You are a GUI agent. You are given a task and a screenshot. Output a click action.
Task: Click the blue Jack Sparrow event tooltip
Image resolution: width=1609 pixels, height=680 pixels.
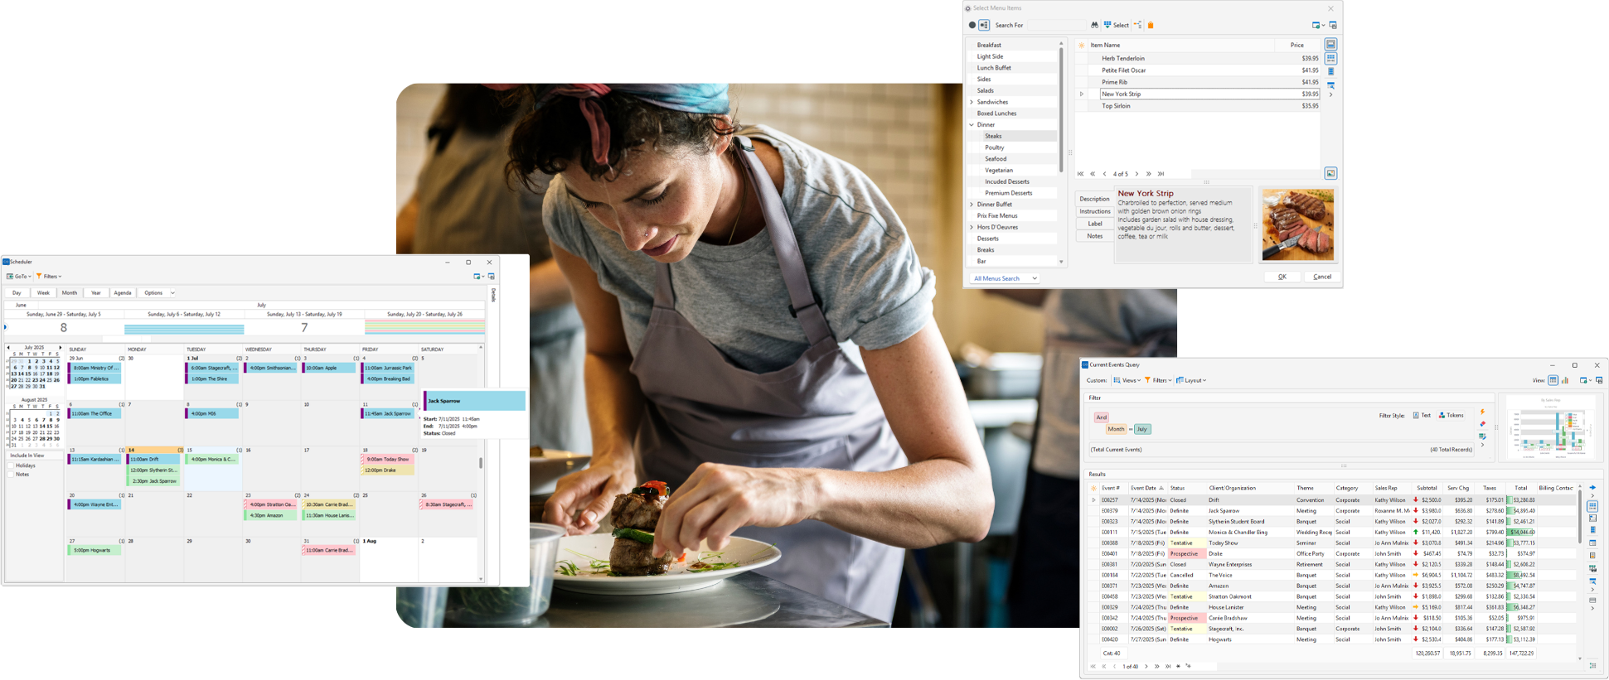tap(475, 401)
